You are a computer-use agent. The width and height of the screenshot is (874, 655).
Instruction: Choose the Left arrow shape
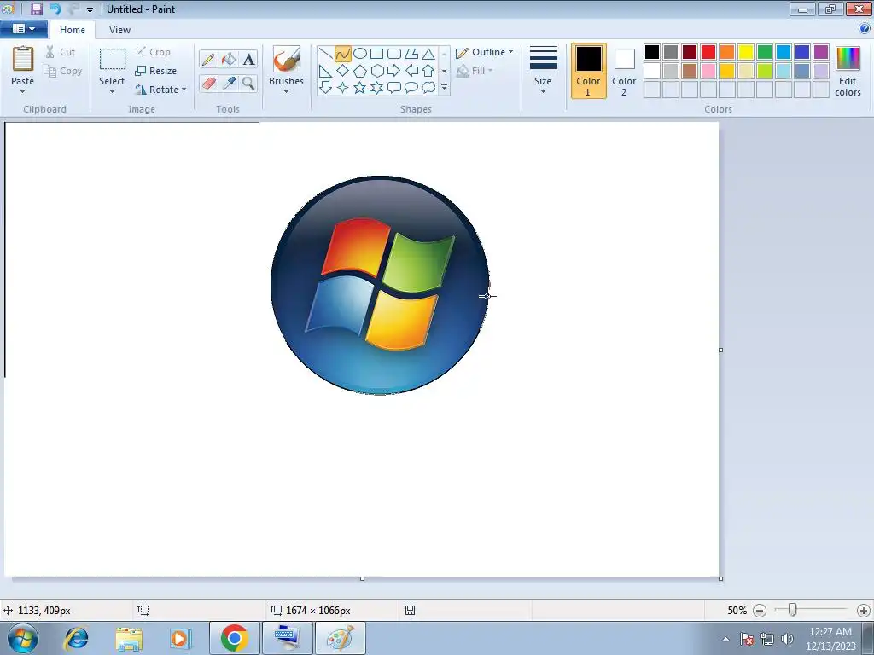(x=411, y=71)
